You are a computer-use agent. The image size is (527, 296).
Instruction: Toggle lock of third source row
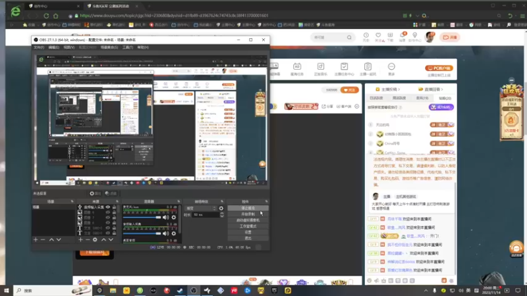(114, 218)
